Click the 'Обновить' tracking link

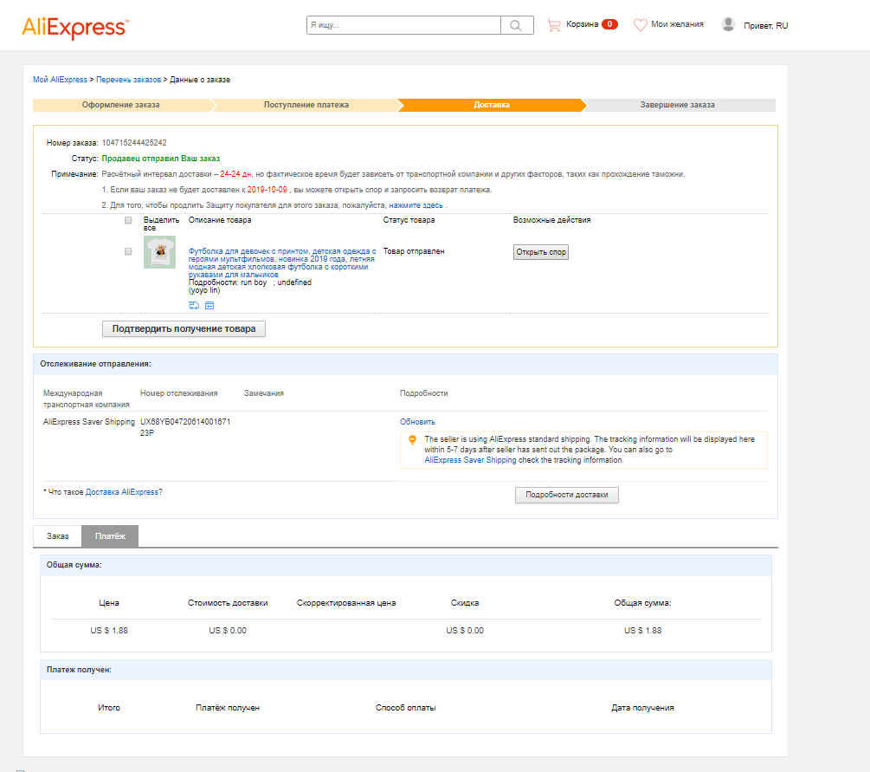(417, 422)
